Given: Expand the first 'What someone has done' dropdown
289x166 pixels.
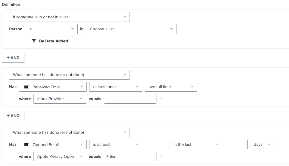Looking at the screenshot, I should [69, 74].
